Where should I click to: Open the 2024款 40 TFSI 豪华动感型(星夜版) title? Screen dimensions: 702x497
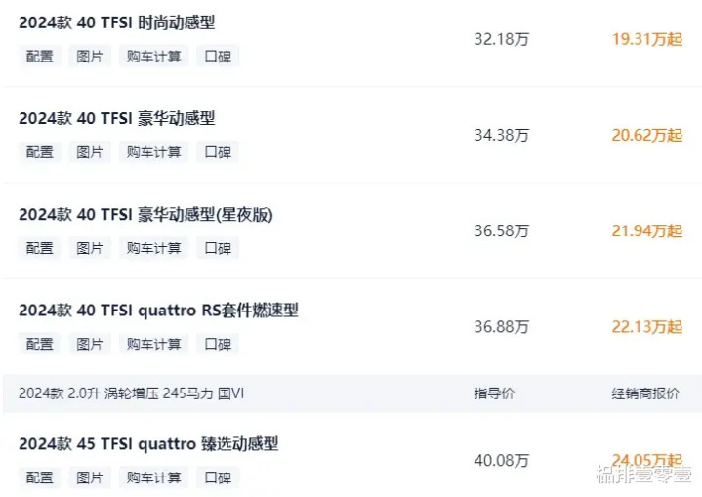(x=145, y=214)
